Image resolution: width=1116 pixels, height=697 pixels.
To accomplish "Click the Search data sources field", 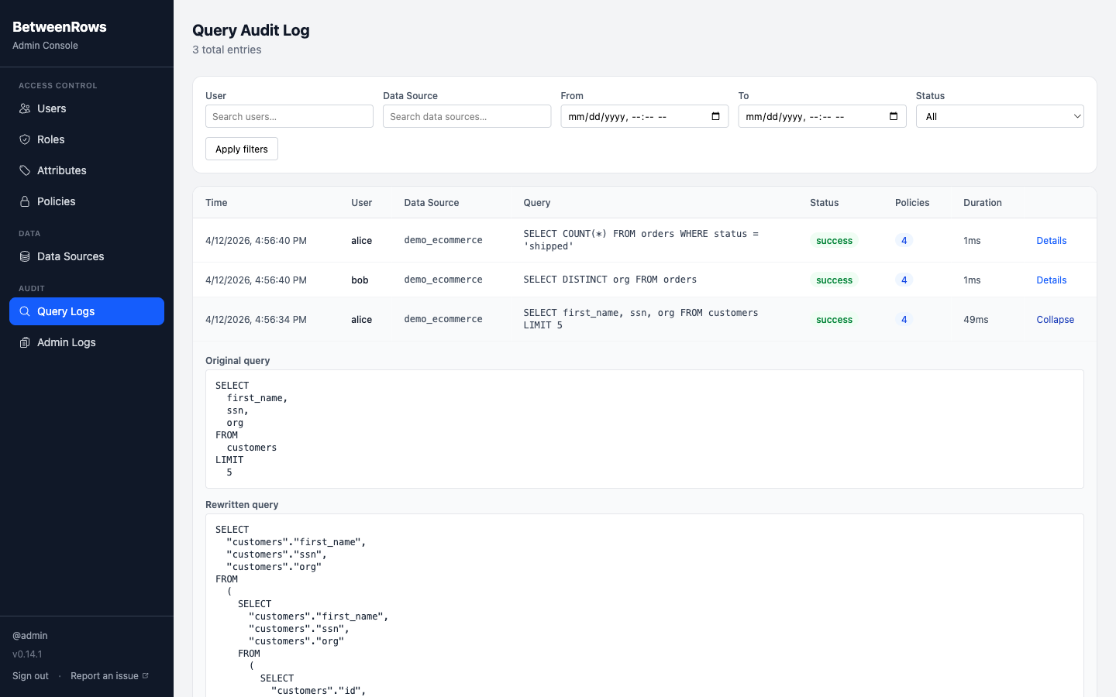I will point(467,116).
